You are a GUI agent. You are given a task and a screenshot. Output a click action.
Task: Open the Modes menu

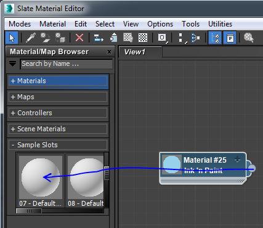tap(20, 24)
